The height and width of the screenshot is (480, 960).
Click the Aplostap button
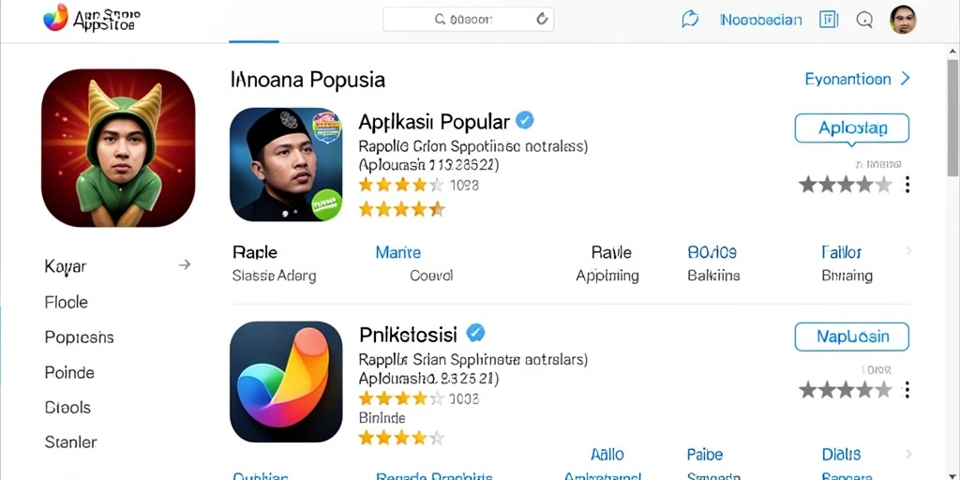coord(851,128)
